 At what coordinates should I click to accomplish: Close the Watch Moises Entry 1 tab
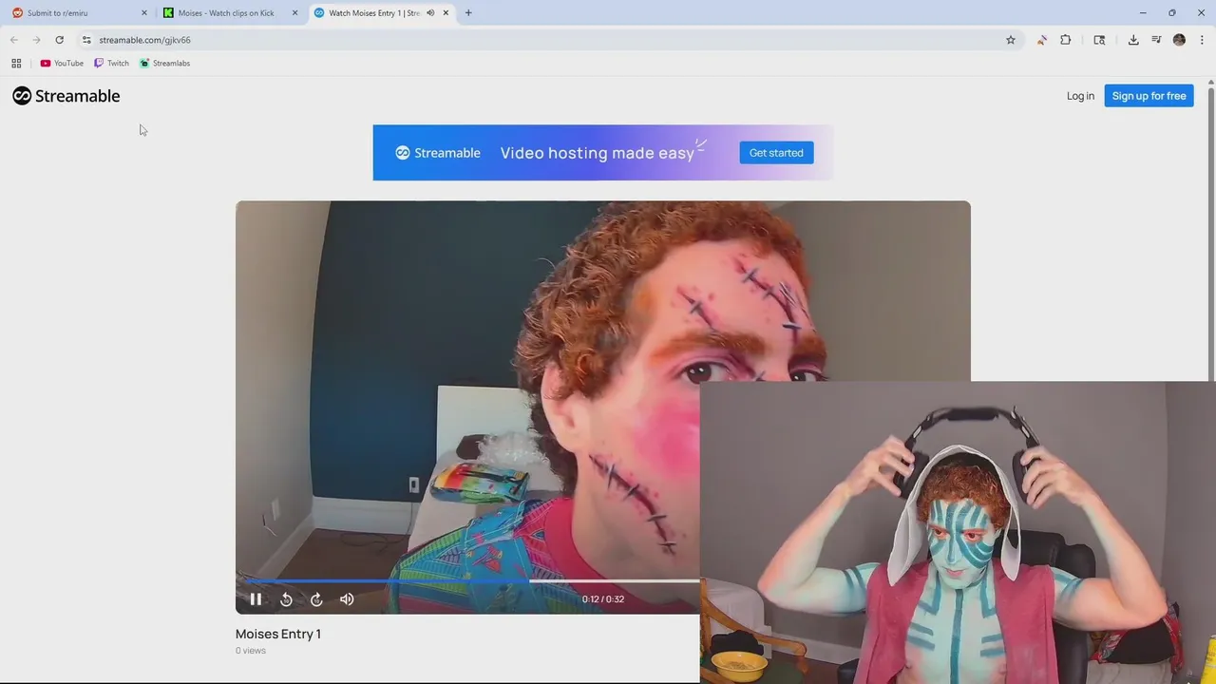pyautogui.click(x=446, y=13)
